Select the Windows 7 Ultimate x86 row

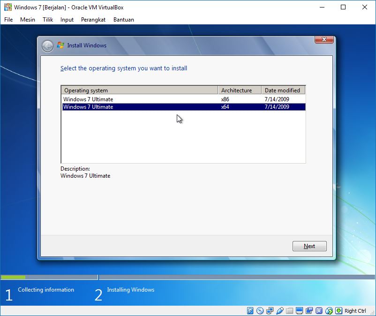184,99
